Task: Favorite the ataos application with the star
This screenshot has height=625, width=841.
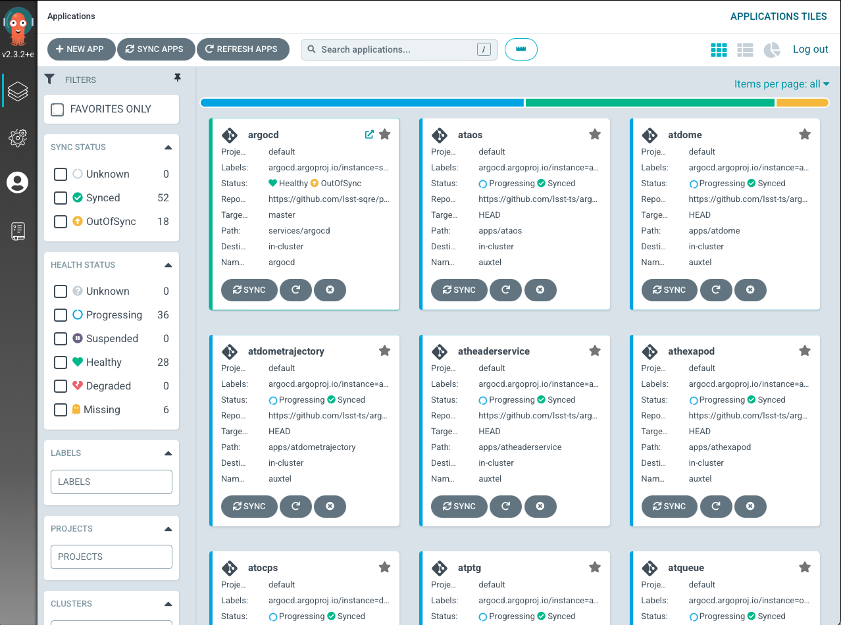Action: click(595, 134)
